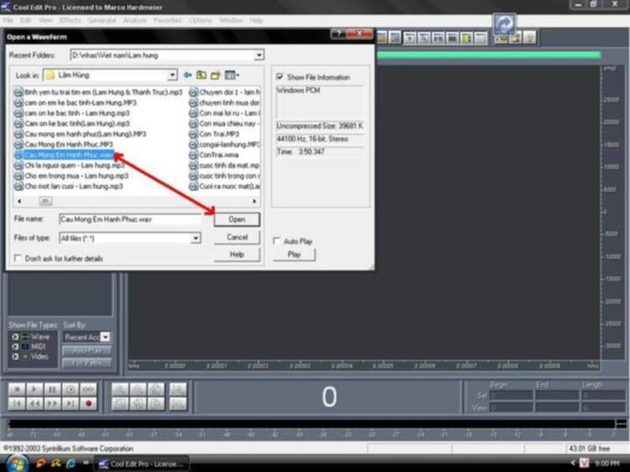630x472 pixels.
Task: Click Cool Edit Pro taskbar button
Action: pos(141,464)
